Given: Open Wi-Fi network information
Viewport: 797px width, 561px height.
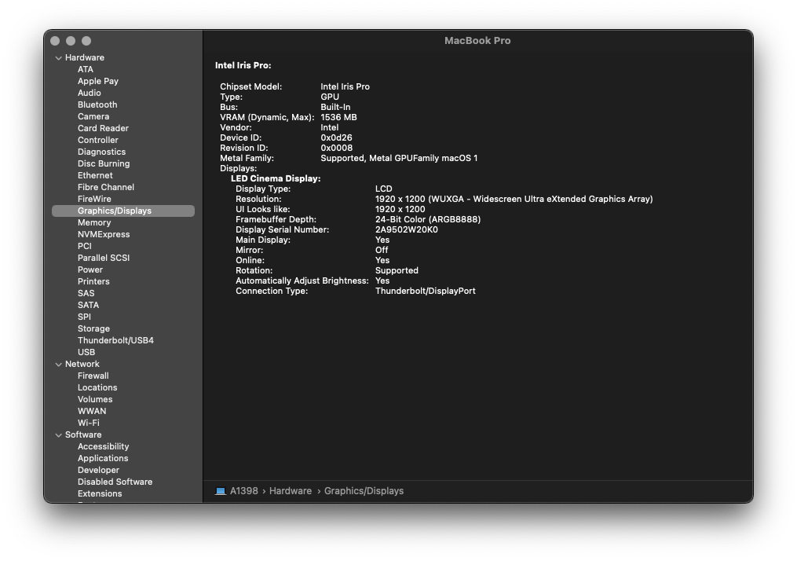Looking at the screenshot, I should click(89, 423).
